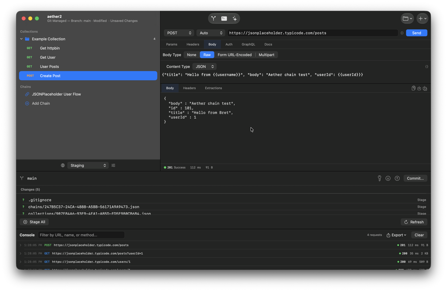Open the folder workspace dropdown in toolbar
Image resolution: width=447 pixels, height=291 pixels.
tap(407, 18)
